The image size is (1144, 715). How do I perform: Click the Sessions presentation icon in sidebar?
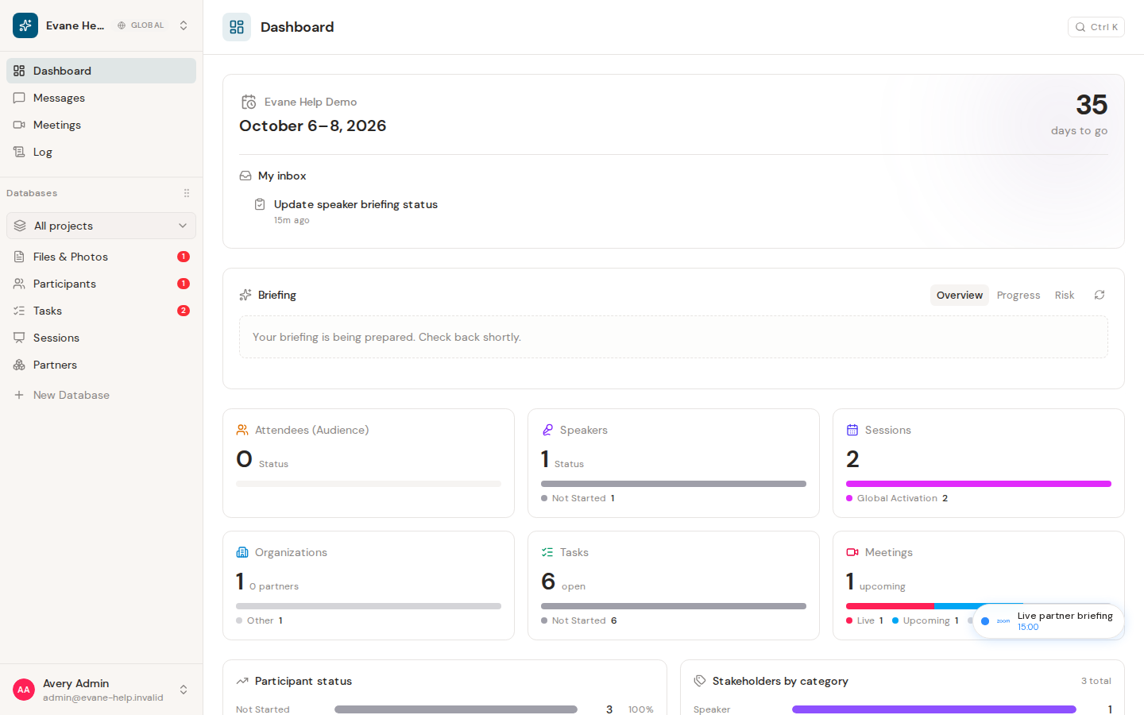(19, 338)
